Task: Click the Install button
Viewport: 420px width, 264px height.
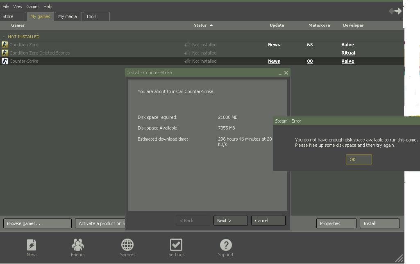Action: [379, 223]
